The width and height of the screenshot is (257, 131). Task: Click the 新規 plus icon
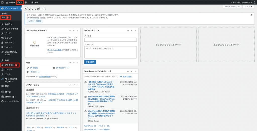pyautogui.click(x=32, y=3)
